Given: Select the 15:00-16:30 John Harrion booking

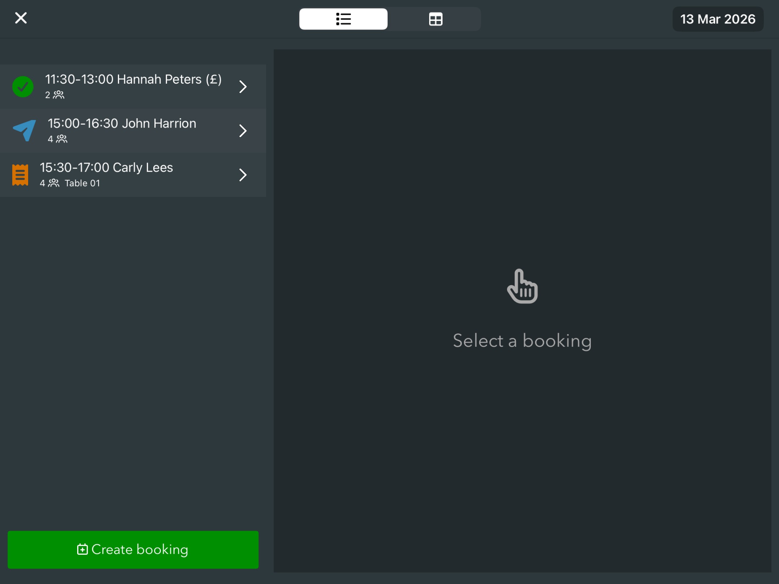Looking at the screenshot, I should coord(122,124).
